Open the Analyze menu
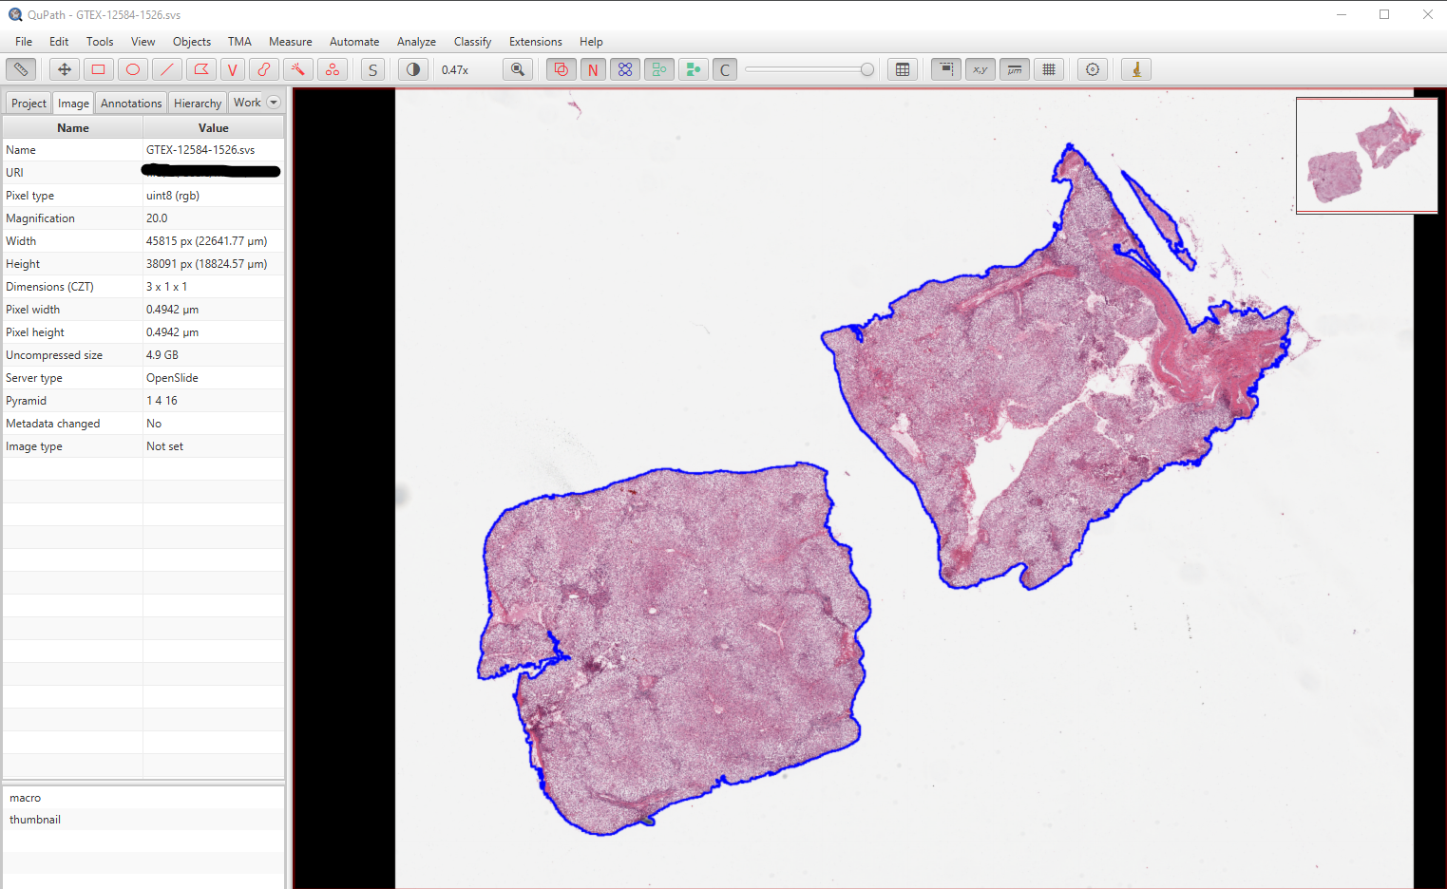The height and width of the screenshot is (889, 1447). 416,42
